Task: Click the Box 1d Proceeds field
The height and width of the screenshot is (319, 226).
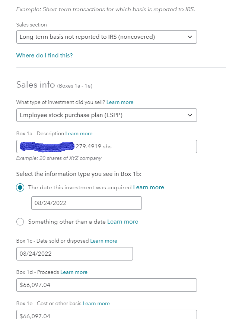Action: tap(106, 285)
